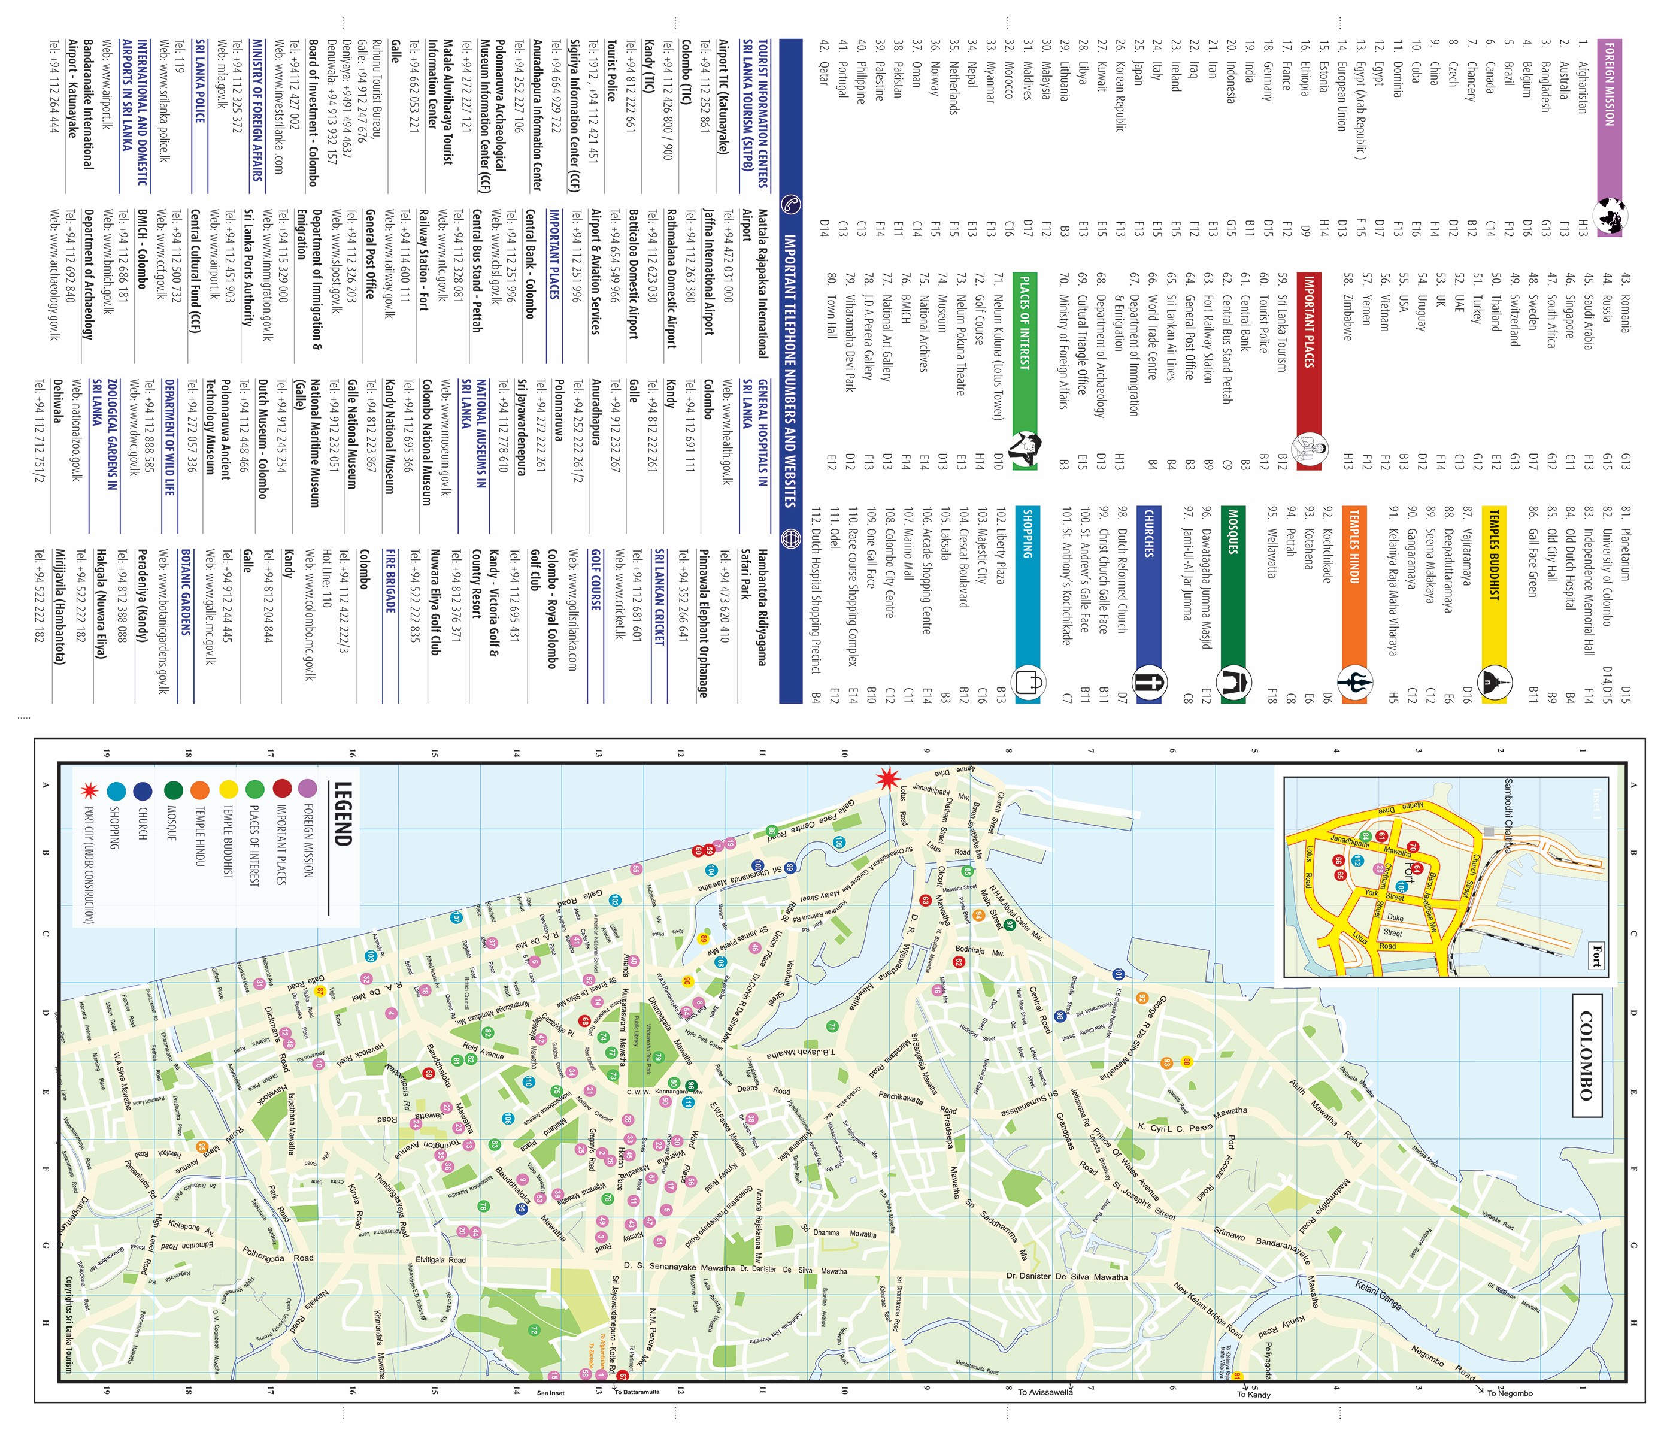The image size is (1667, 1436).
Task: Click the yellow Temple Buddhist legend circle
Action: [x=228, y=789]
